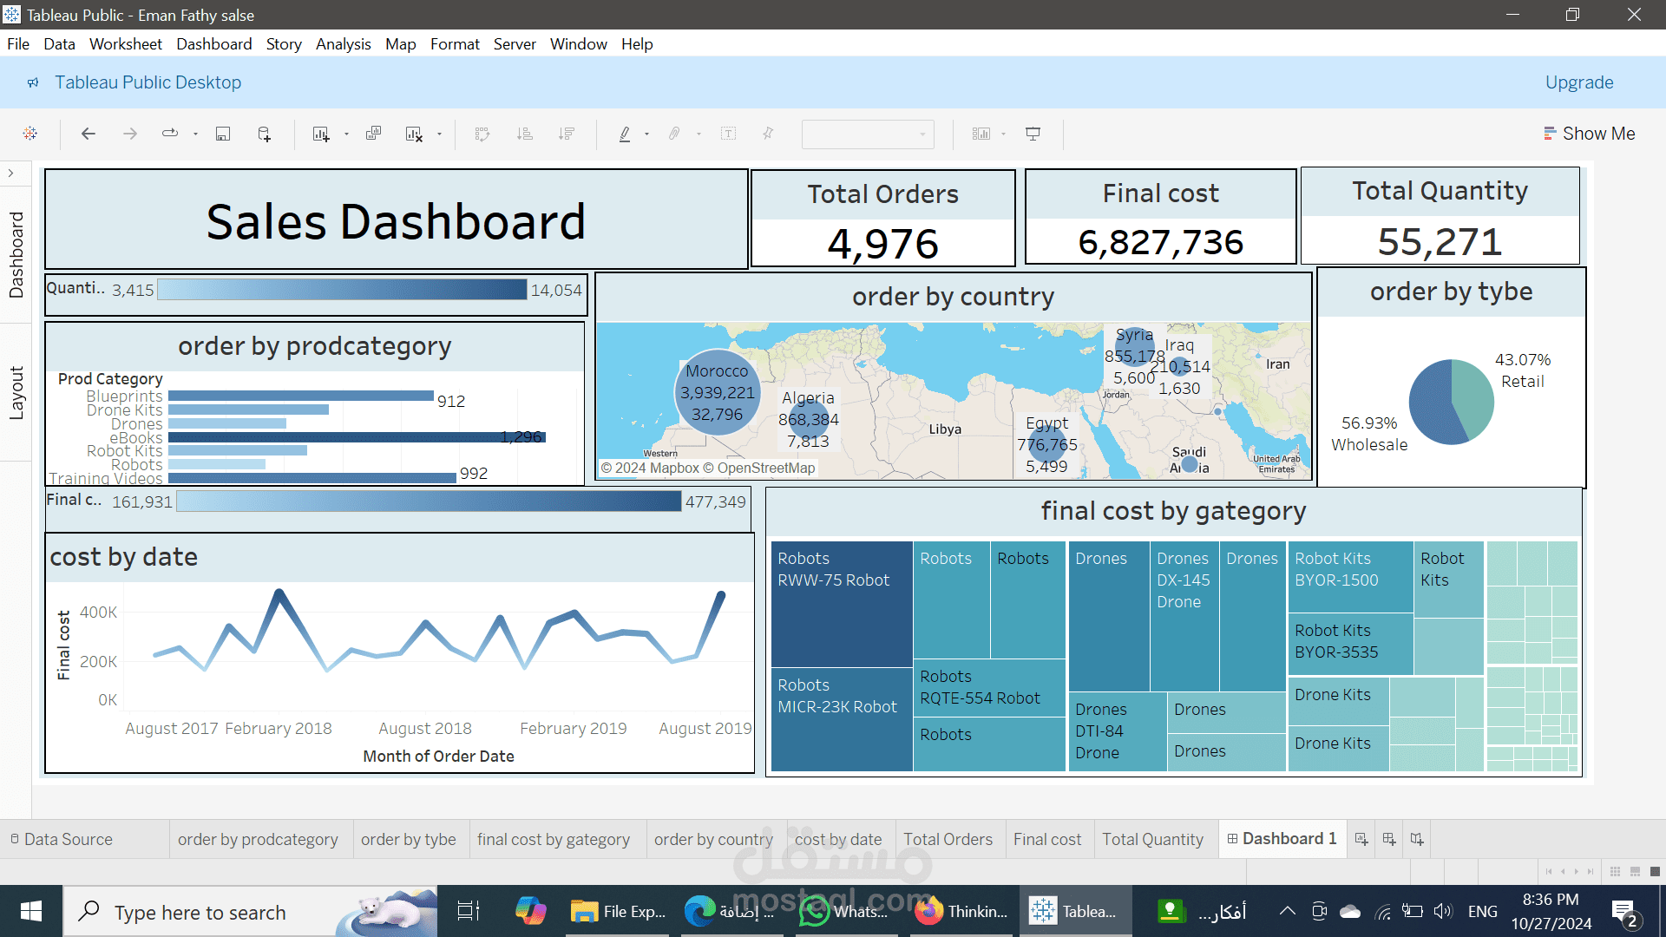The width and height of the screenshot is (1666, 937).
Task: Click the Show Sheet Sorter grid icon
Action: pos(1615,871)
